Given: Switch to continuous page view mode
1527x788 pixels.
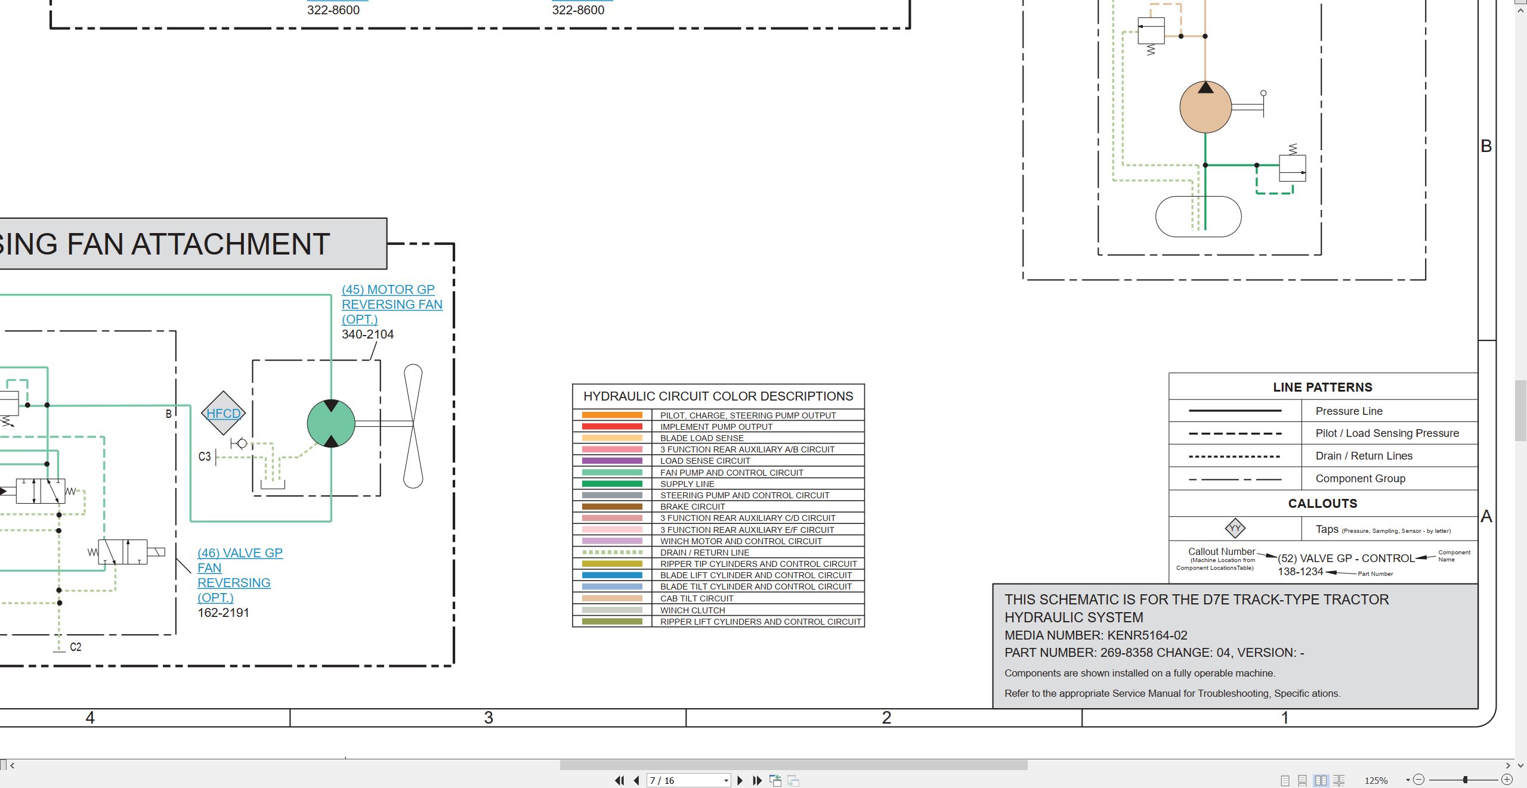Looking at the screenshot, I should point(1303,780).
